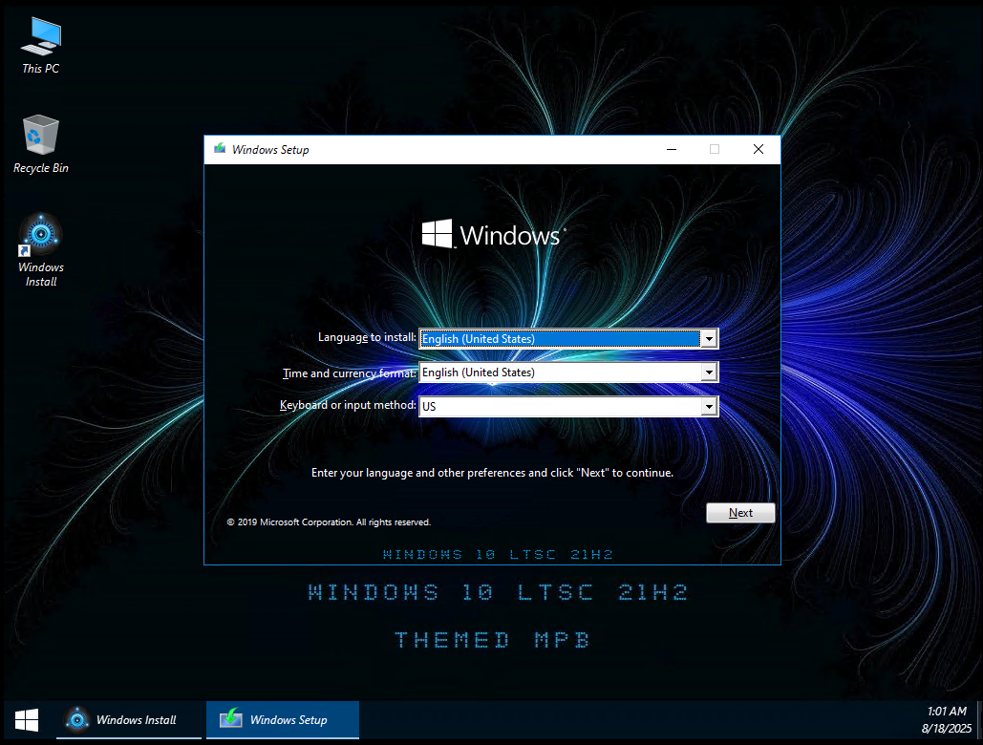Click the 'Language to install:' label

pos(367,337)
